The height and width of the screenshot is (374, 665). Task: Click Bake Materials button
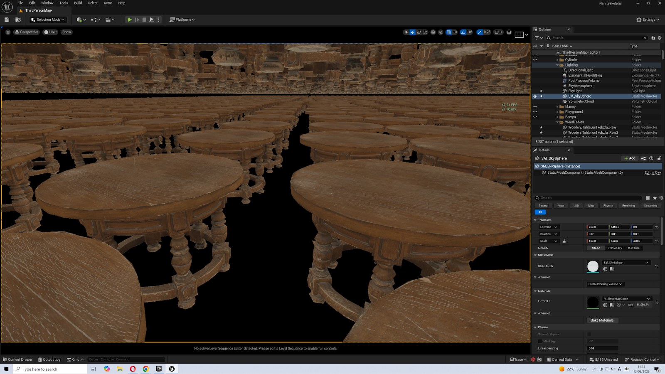602,320
